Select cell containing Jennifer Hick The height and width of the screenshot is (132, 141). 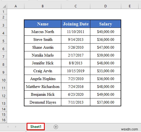43,63
